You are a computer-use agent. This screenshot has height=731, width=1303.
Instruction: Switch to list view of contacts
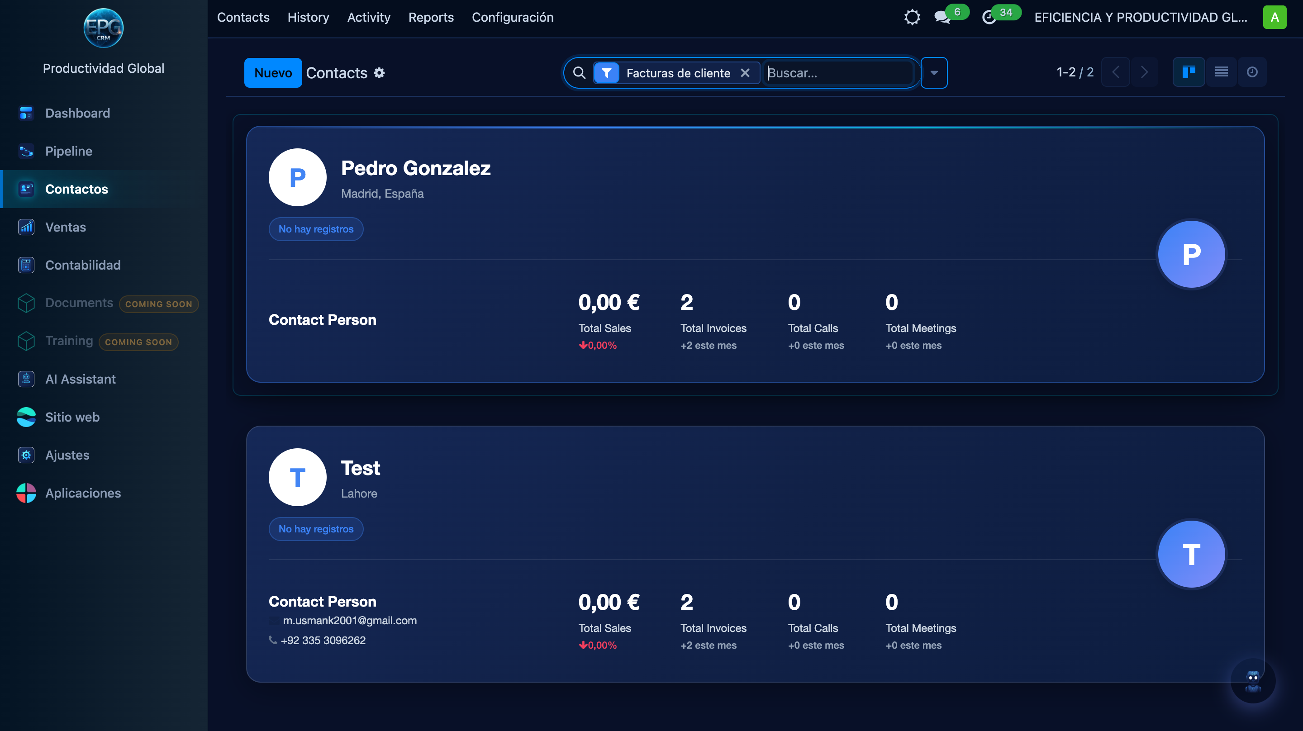coord(1221,72)
